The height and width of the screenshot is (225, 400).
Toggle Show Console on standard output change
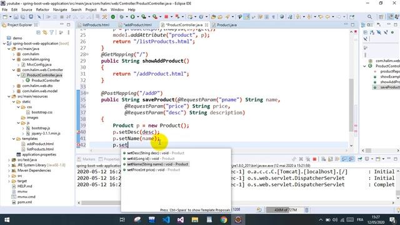(344, 159)
